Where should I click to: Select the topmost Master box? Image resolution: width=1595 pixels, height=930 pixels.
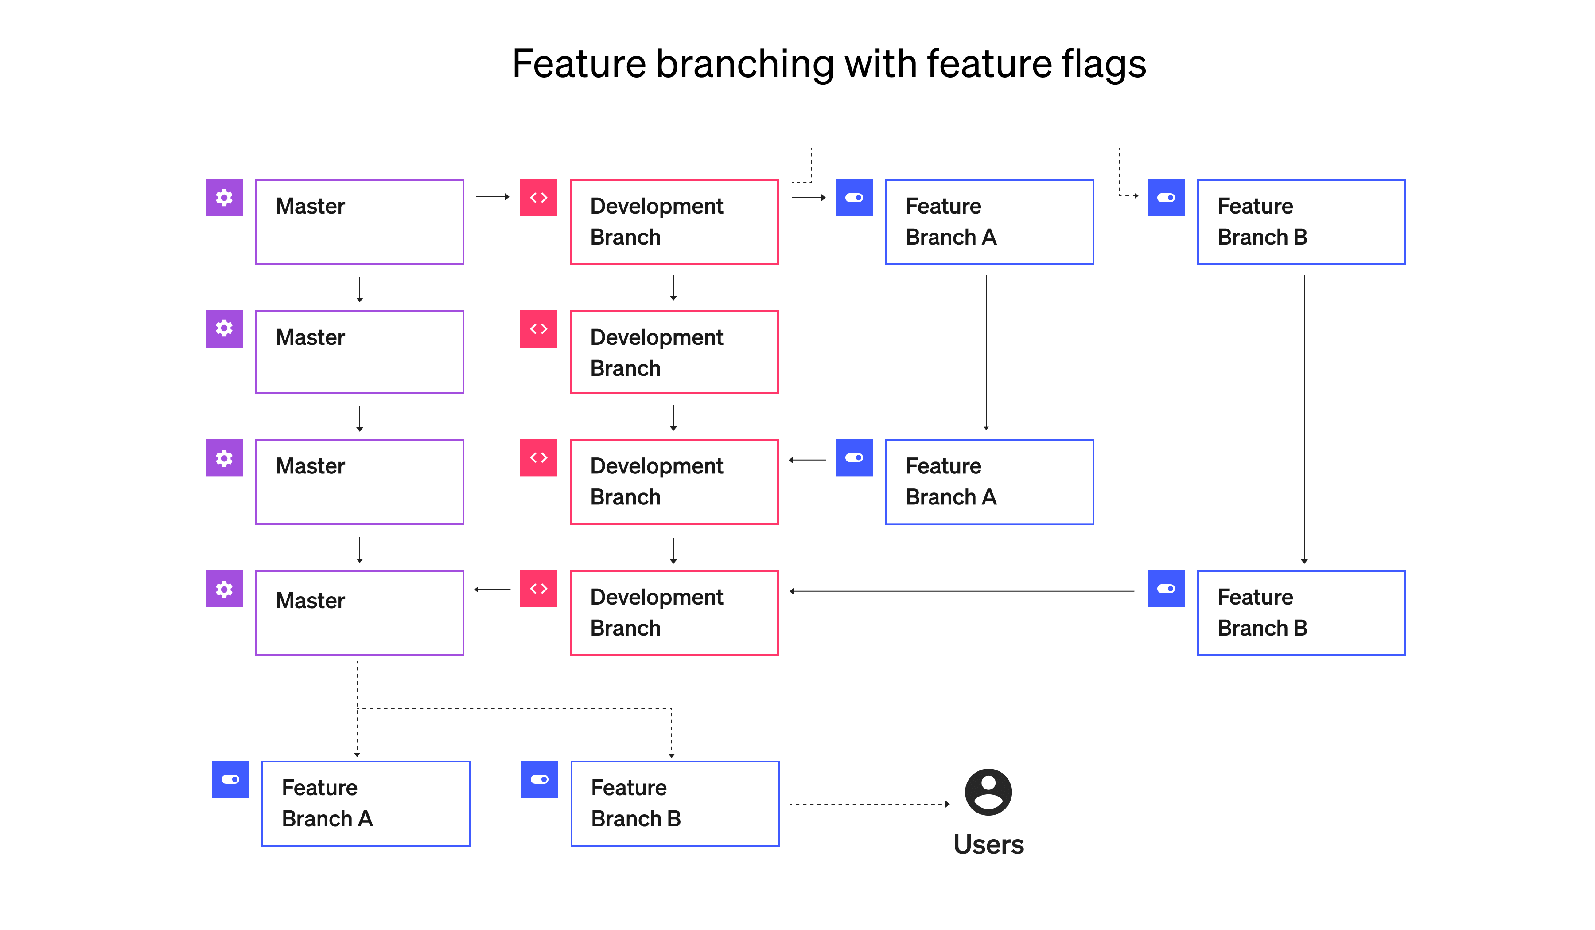(x=359, y=222)
